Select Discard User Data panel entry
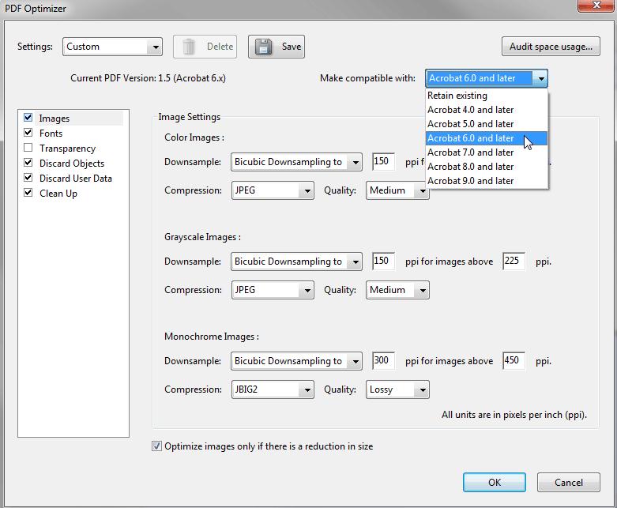617x508 pixels. [x=76, y=179]
